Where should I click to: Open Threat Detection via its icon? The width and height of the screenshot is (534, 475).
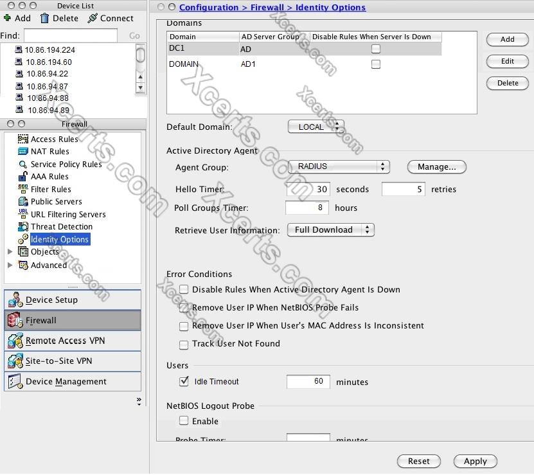pyautogui.click(x=23, y=227)
